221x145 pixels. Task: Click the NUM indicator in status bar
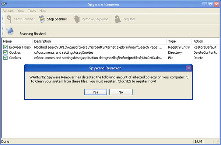click(x=199, y=141)
